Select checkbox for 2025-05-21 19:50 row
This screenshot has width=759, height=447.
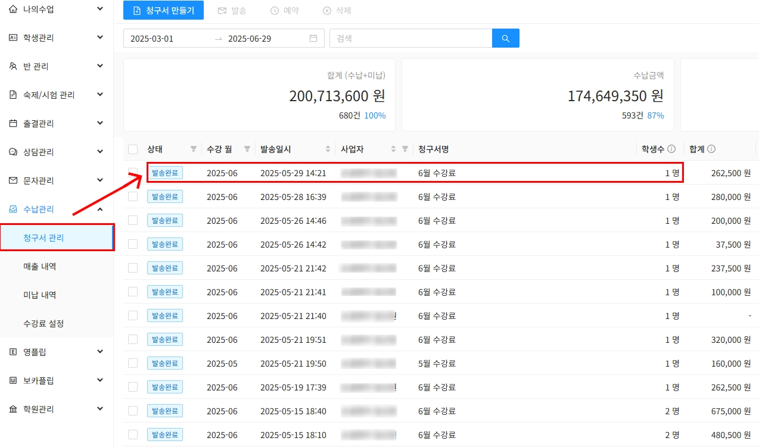pyautogui.click(x=133, y=363)
